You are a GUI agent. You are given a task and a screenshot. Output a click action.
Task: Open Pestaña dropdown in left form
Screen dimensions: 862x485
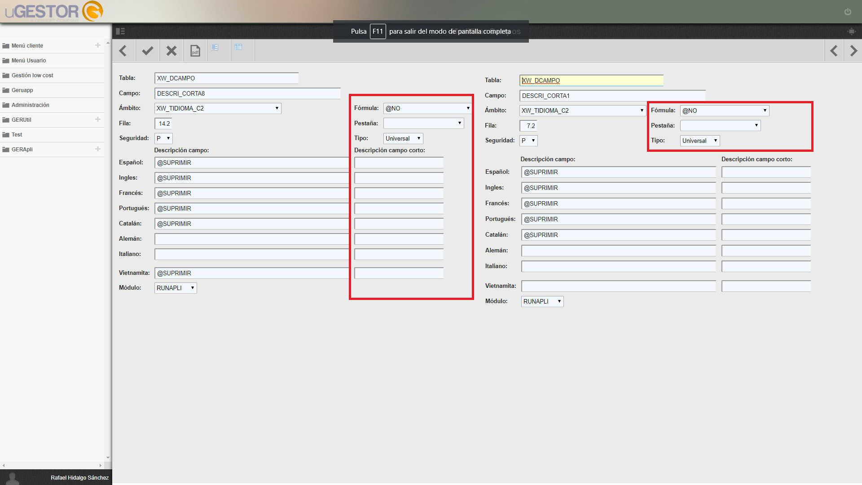(423, 123)
